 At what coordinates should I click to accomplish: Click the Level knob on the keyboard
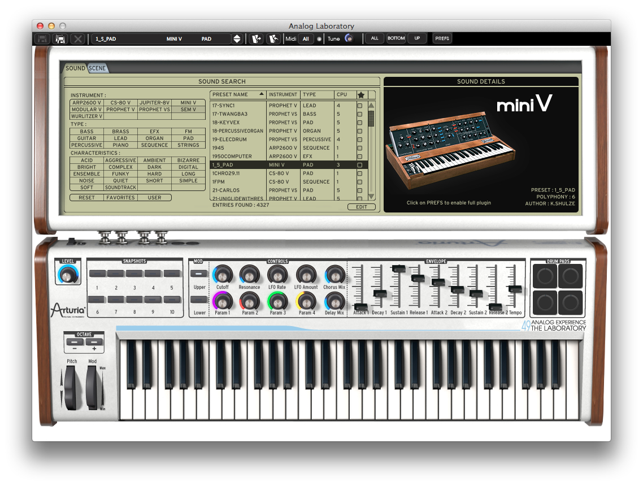tap(67, 276)
